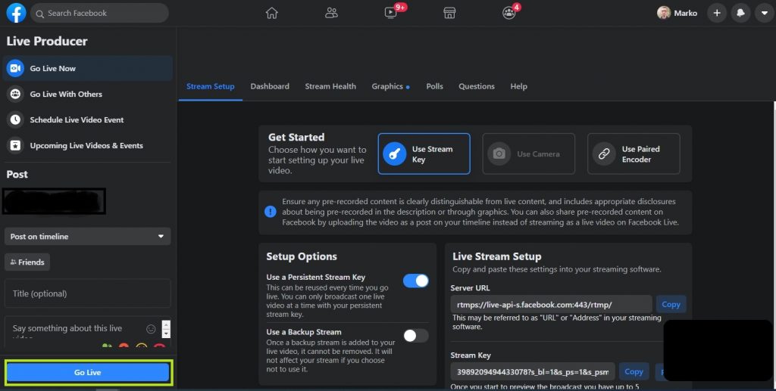Switch to the Stream Health tab

point(330,86)
